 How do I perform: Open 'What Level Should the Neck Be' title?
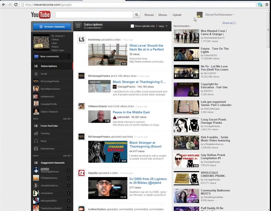pyautogui.click(x=146, y=47)
